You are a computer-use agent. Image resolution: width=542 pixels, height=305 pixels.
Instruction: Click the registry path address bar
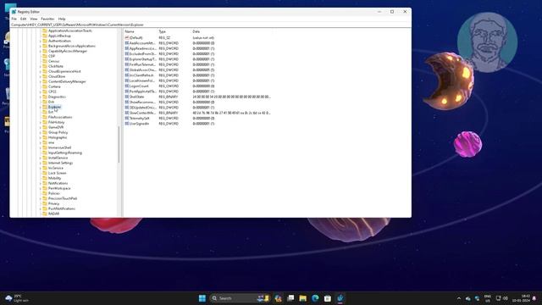pos(211,25)
